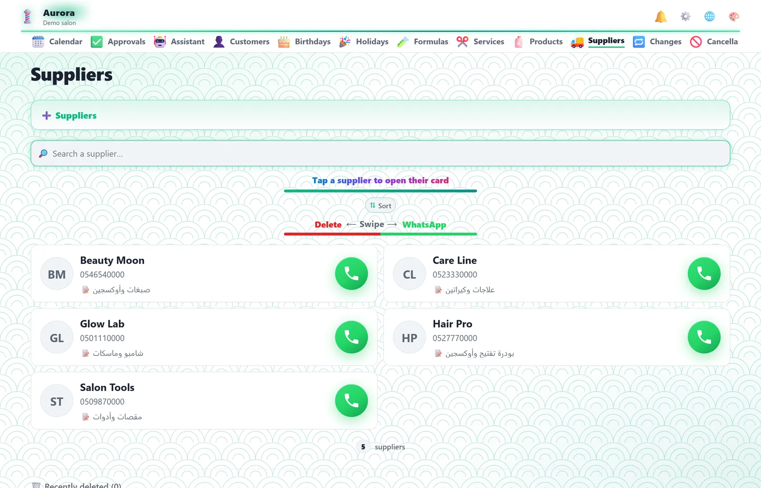This screenshot has height=488, width=761.
Task: Expand the Recently deleted section
Action: [x=76, y=485]
